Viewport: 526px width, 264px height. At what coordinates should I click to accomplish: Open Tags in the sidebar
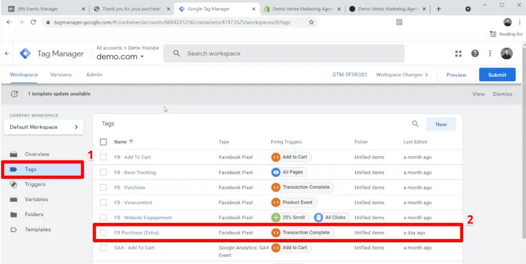(x=42, y=169)
